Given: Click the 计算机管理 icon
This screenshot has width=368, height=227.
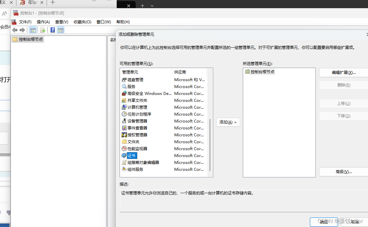Looking at the screenshot, I should [124, 107].
